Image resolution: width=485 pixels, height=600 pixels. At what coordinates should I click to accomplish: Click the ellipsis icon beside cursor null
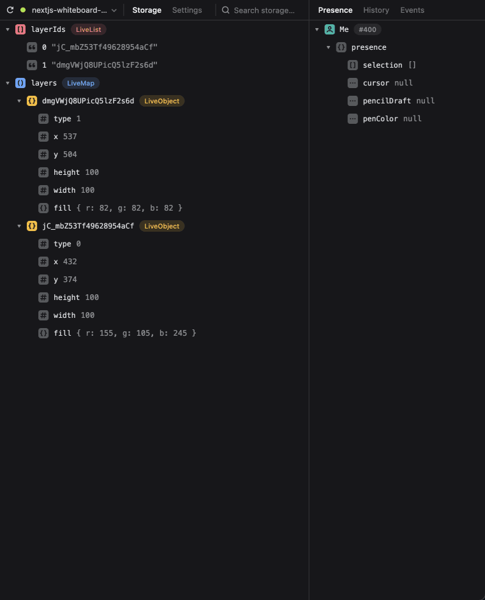(352, 82)
